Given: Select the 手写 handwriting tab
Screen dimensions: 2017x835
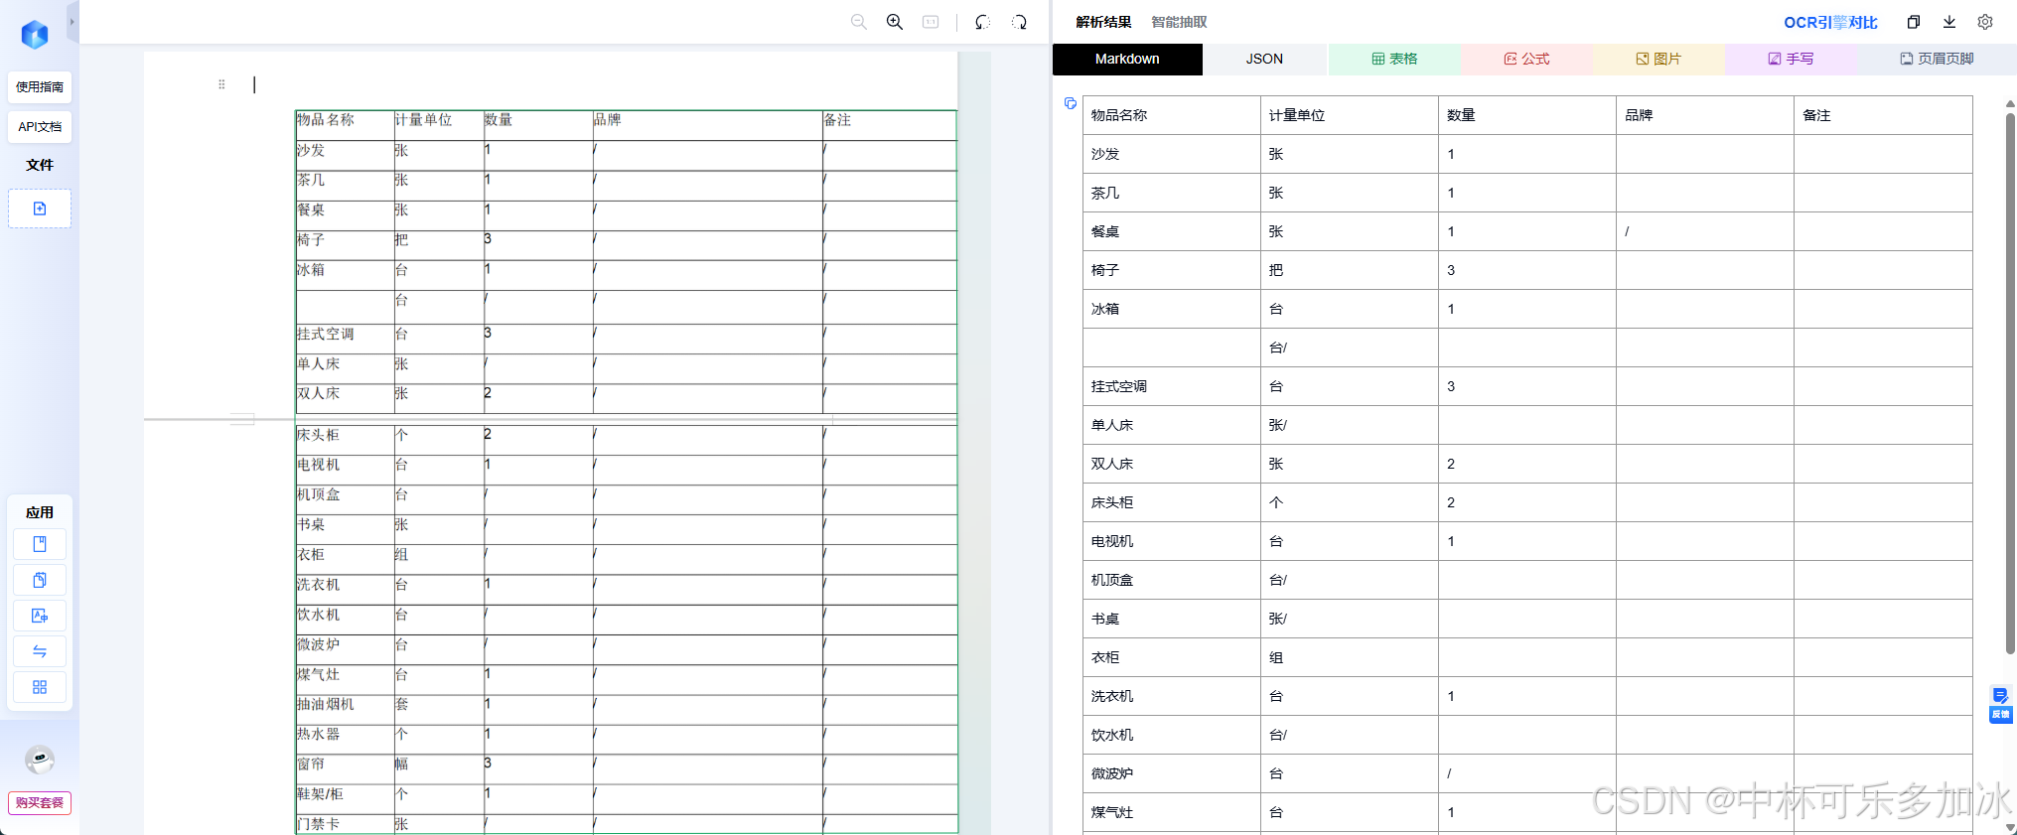Looking at the screenshot, I should point(1791,59).
